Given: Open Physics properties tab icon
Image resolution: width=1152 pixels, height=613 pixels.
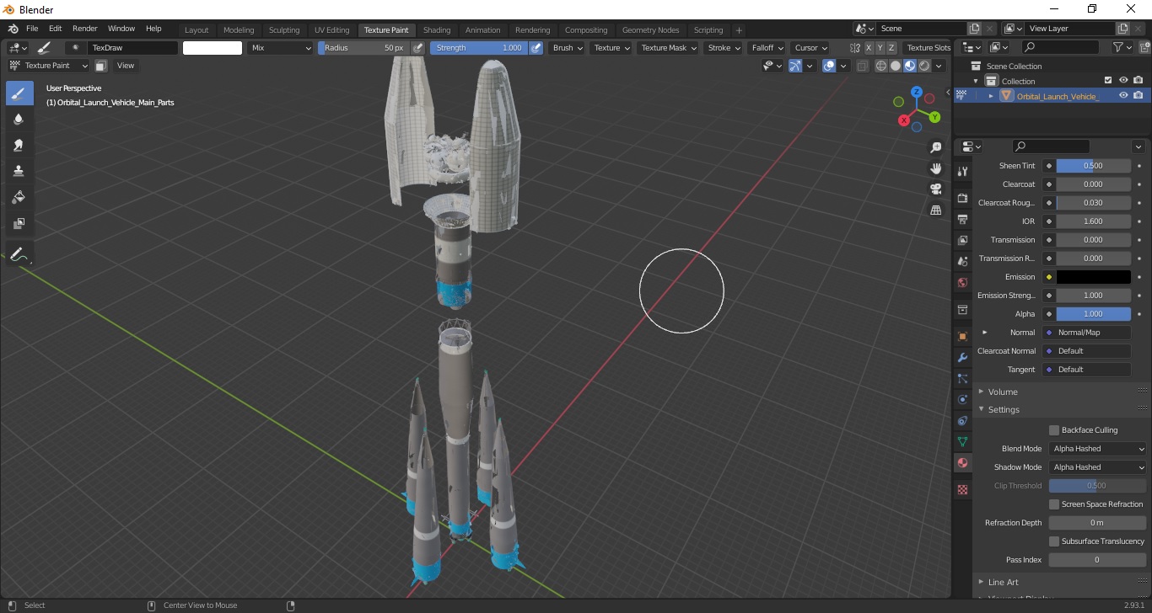Looking at the screenshot, I should [962, 399].
